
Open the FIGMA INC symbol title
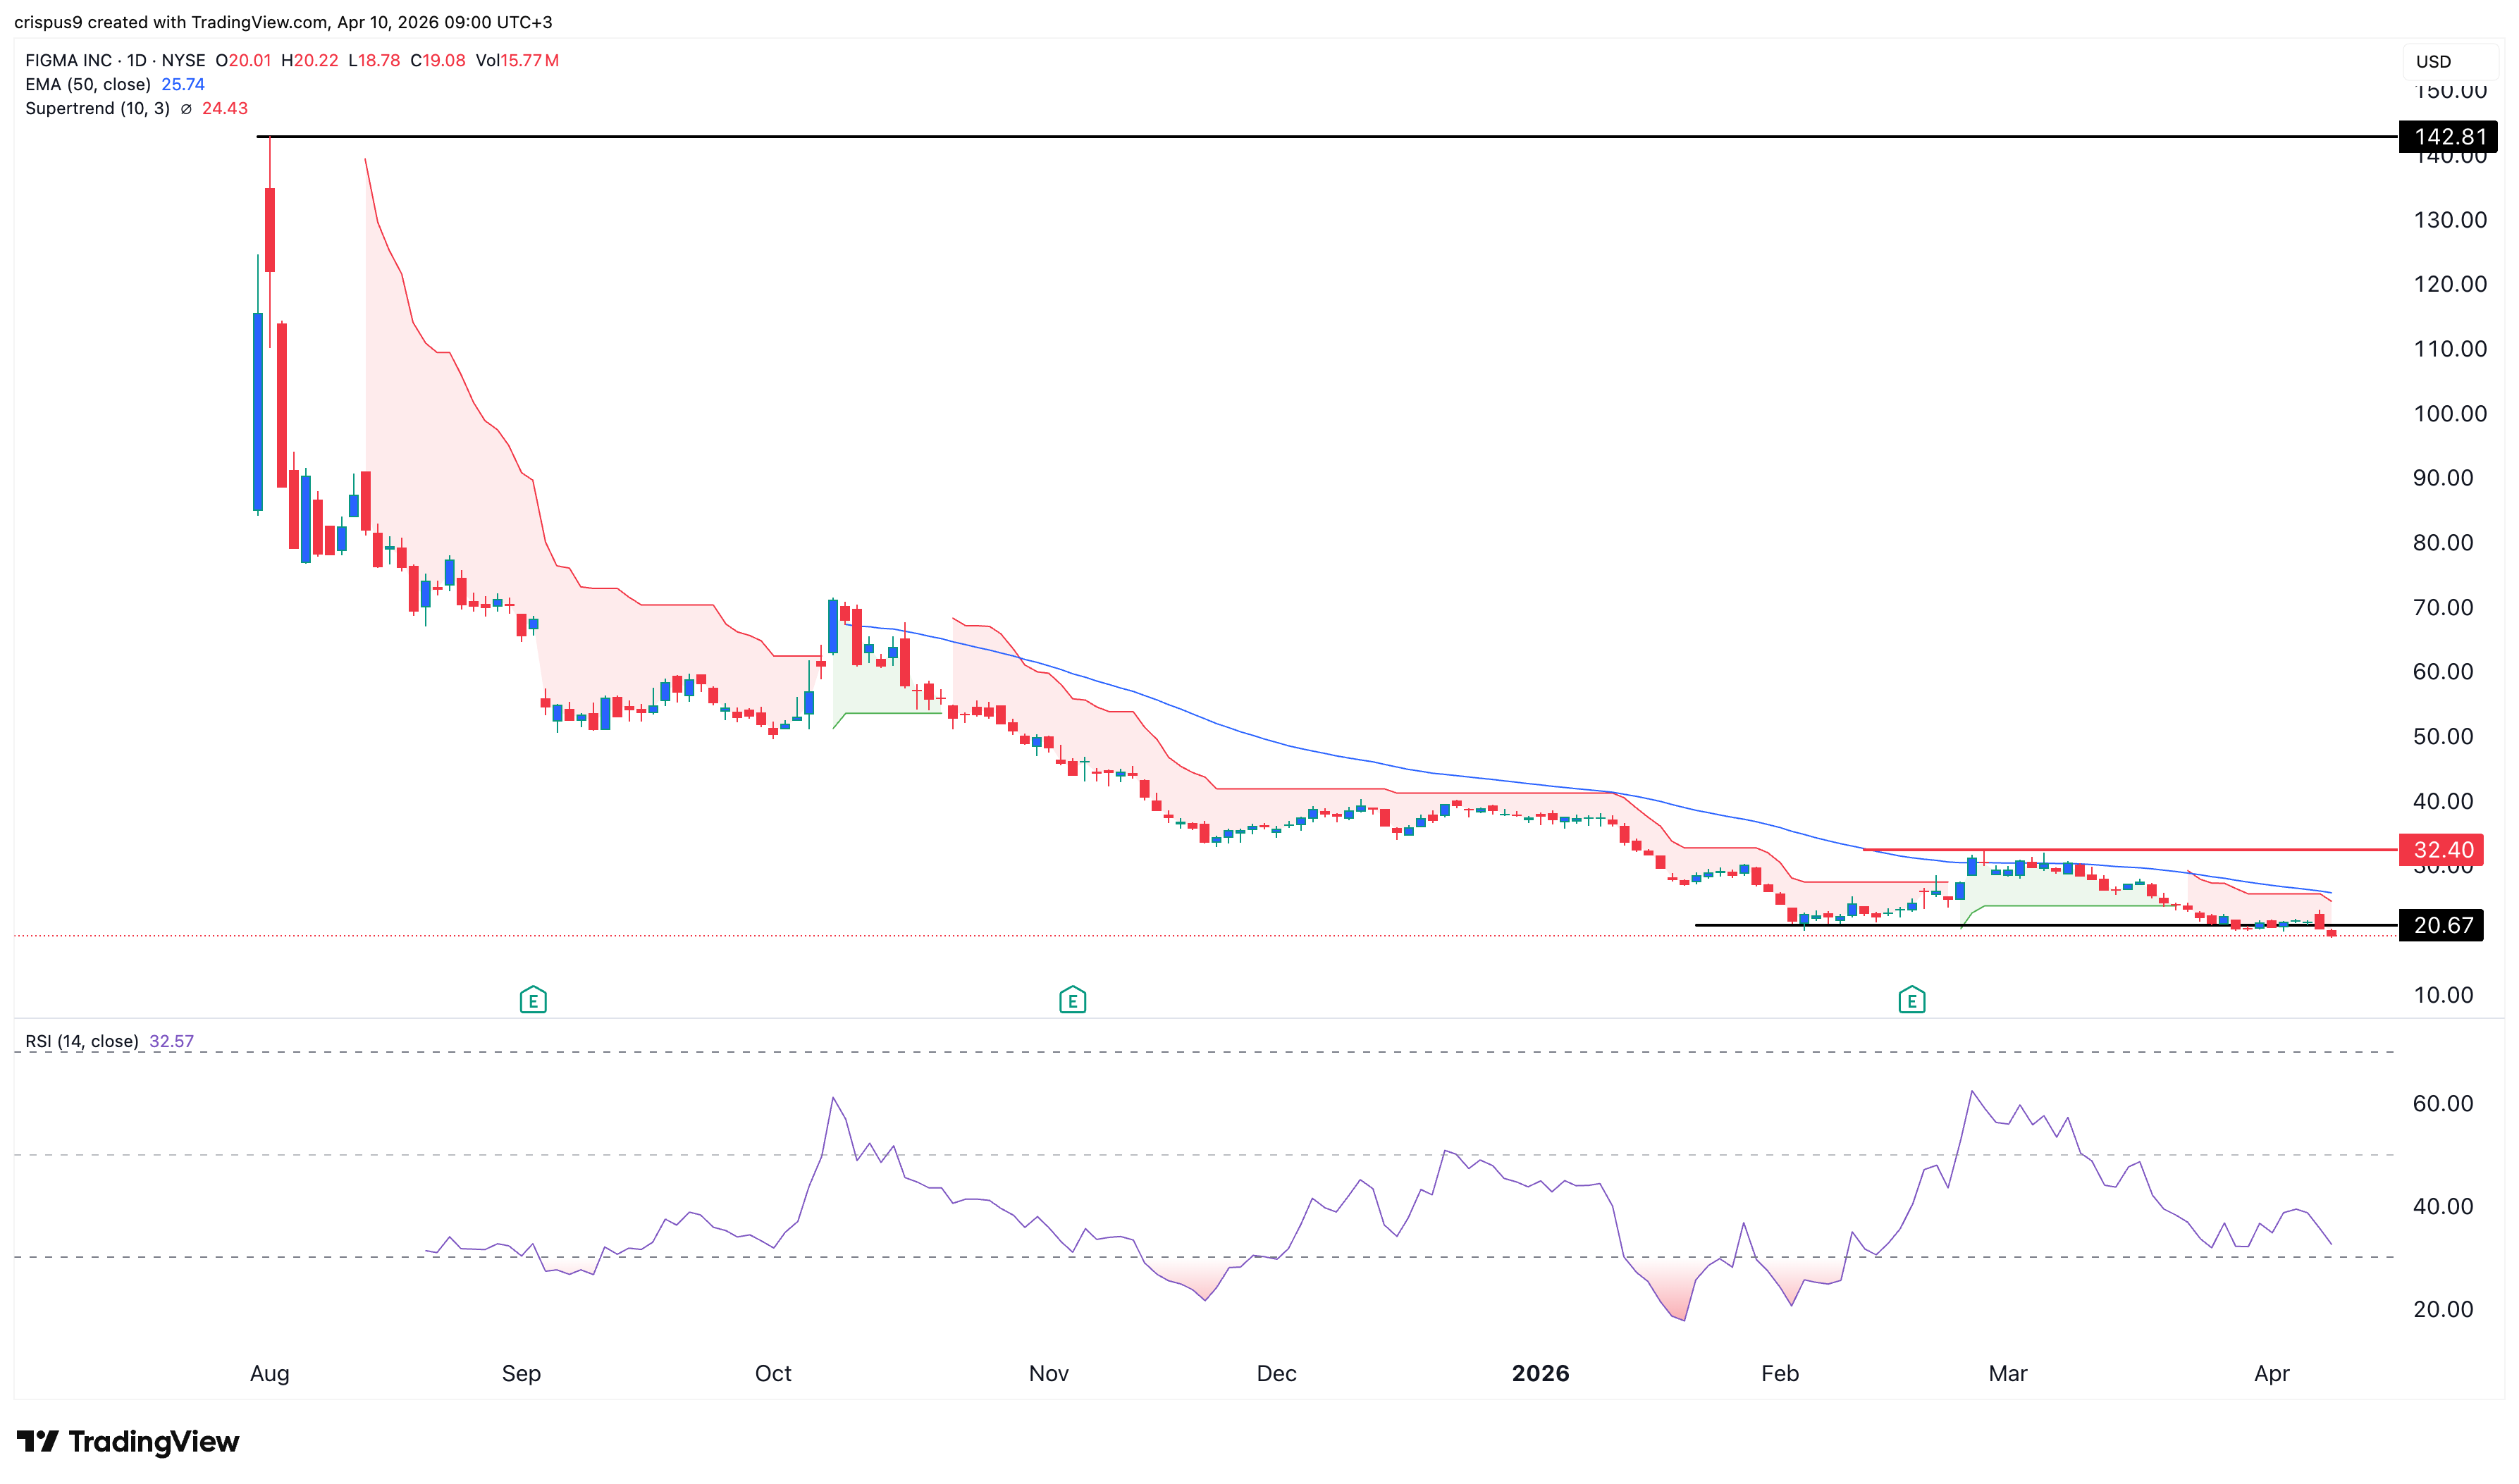click(x=68, y=61)
